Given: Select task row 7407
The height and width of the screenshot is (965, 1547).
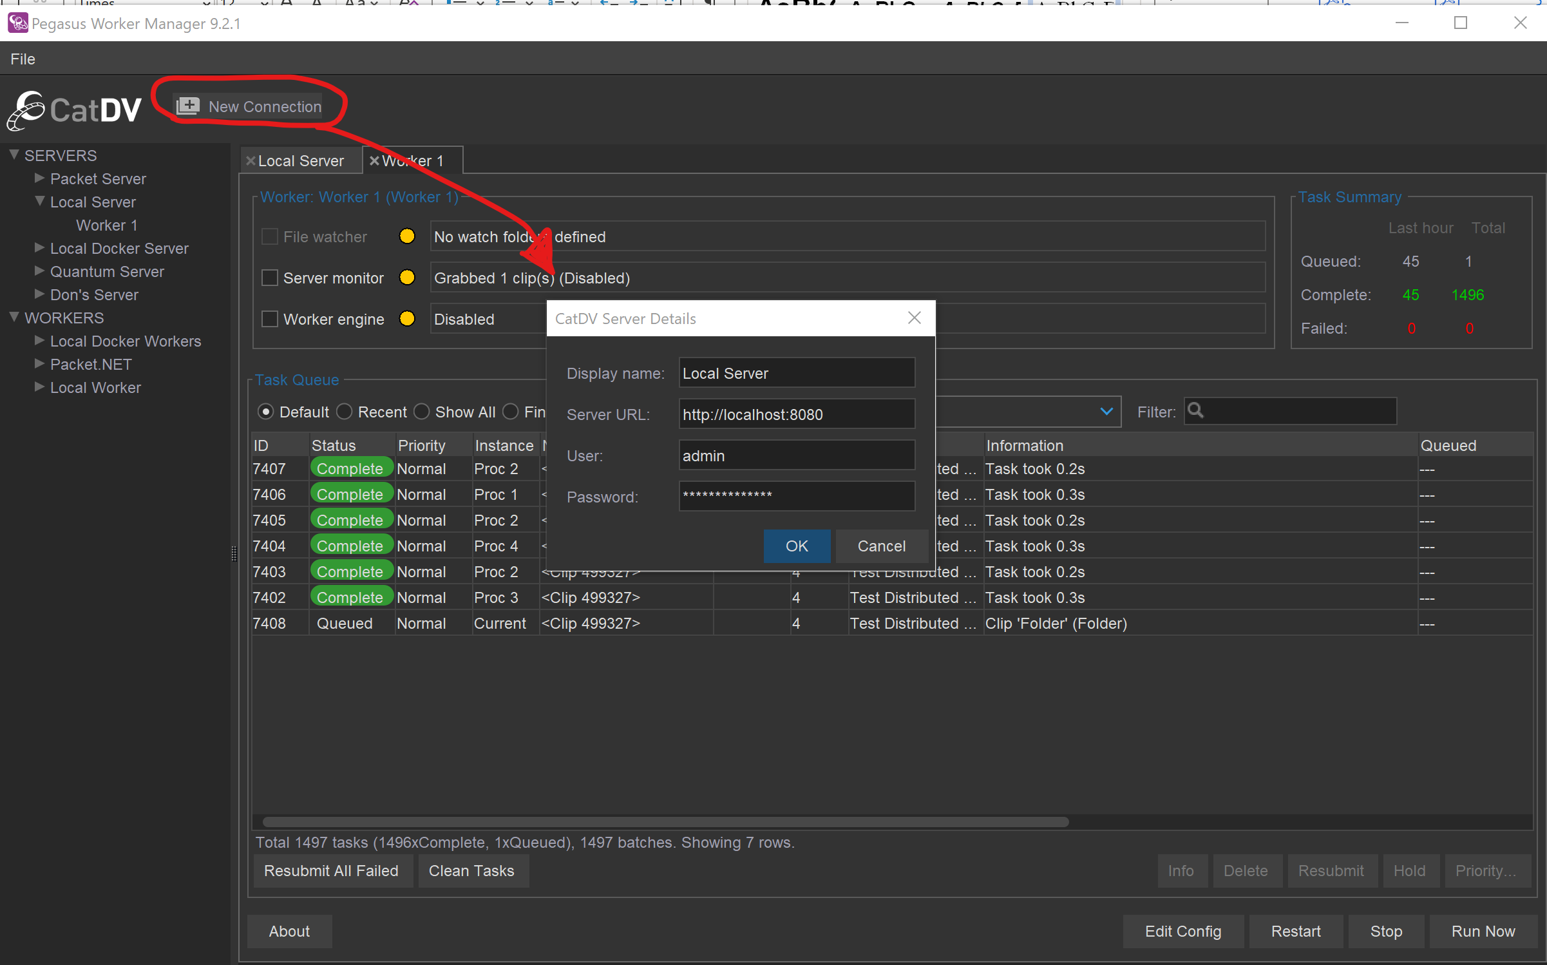Looking at the screenshot, I should pyautogui.click(x=892, y=468).
